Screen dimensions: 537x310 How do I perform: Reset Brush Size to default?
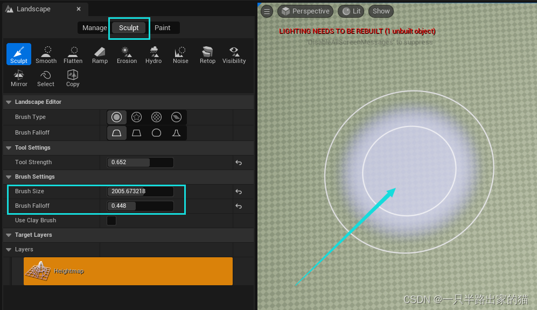click(x=239, y=192)
